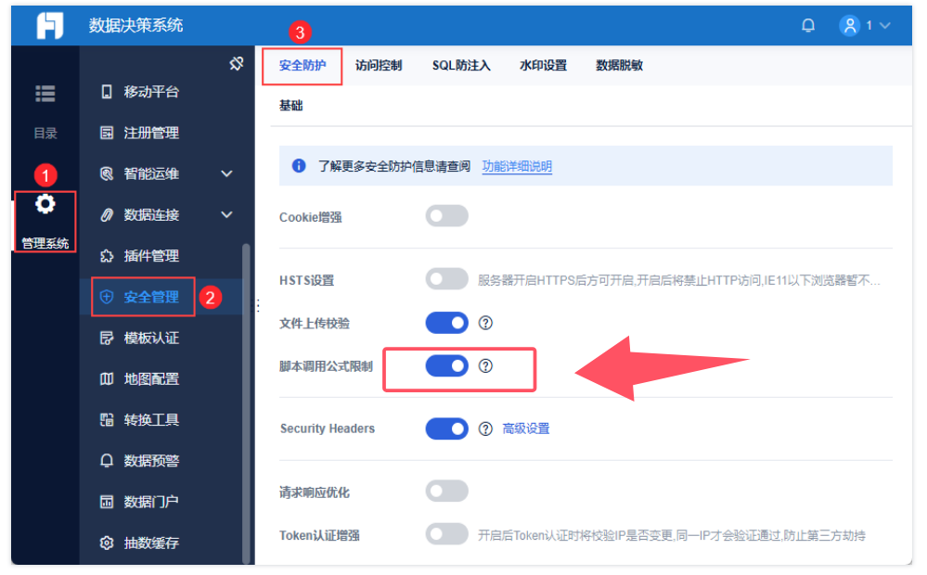927x575 pixels.
Task: Open Security Headers 高级设置 link
Action: click(x=526, y=428)
